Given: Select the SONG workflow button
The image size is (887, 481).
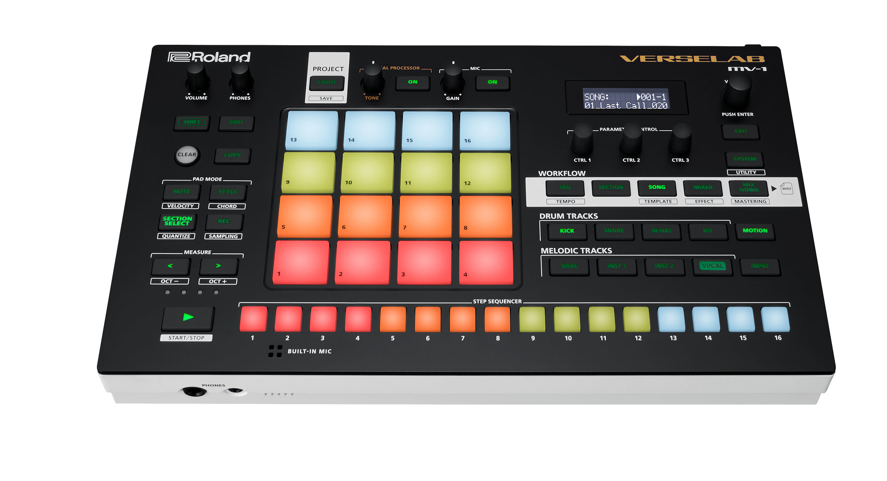Looking at the screenshot, I should click(656, 188).
